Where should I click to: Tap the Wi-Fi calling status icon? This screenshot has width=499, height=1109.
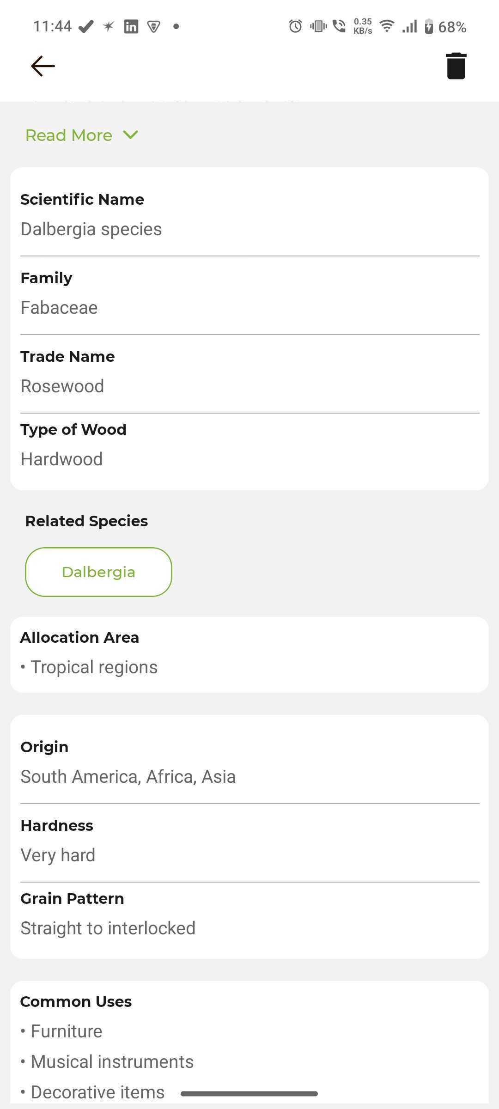click(339, 26)
